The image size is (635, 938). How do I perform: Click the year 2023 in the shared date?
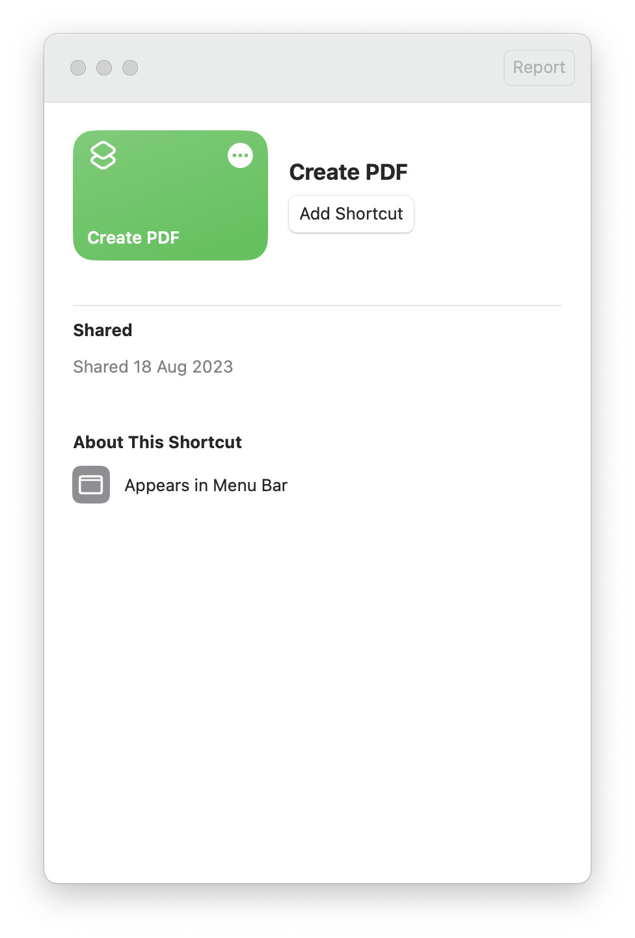tap(213, 367)
